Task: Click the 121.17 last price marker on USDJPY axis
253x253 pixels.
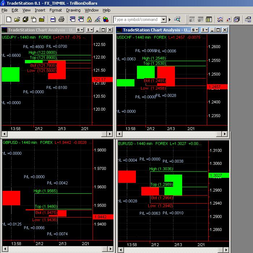Action: pos(102,80)
